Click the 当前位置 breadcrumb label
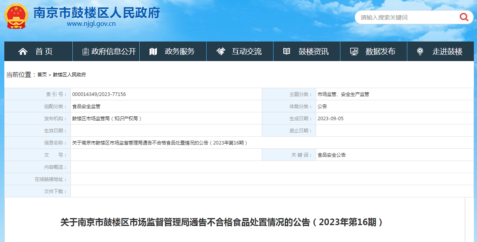 pyautogui.click(x=21, y=74)
